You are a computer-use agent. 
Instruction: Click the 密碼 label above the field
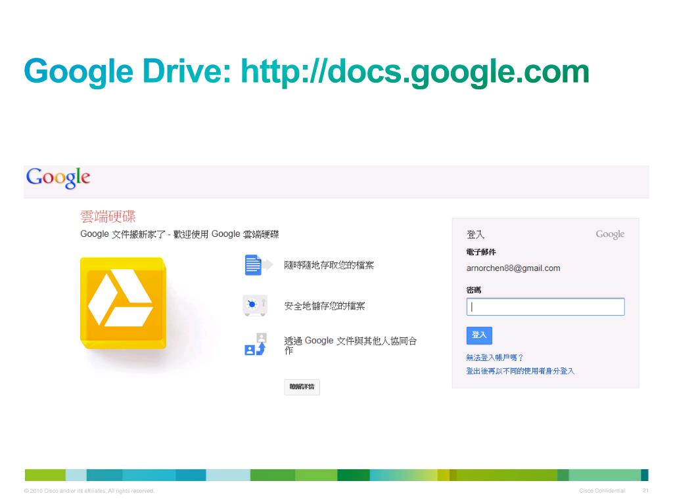click(473, 290)
